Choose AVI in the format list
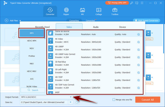This screenshot has height=107, width=165. click(x=32, y=79)
